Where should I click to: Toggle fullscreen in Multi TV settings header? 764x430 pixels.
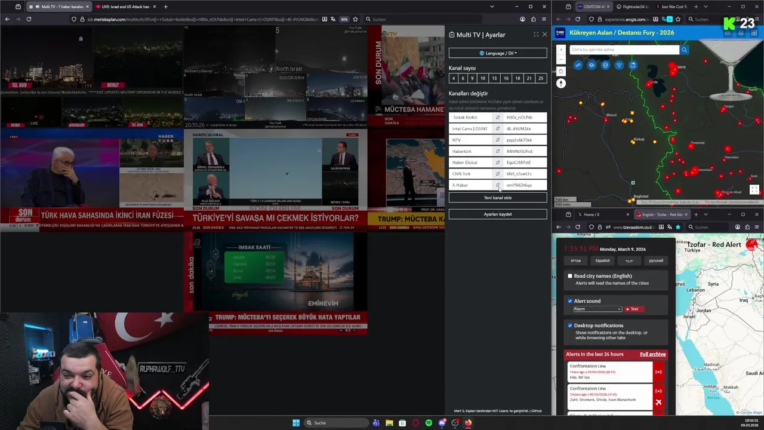click(536, 35)
